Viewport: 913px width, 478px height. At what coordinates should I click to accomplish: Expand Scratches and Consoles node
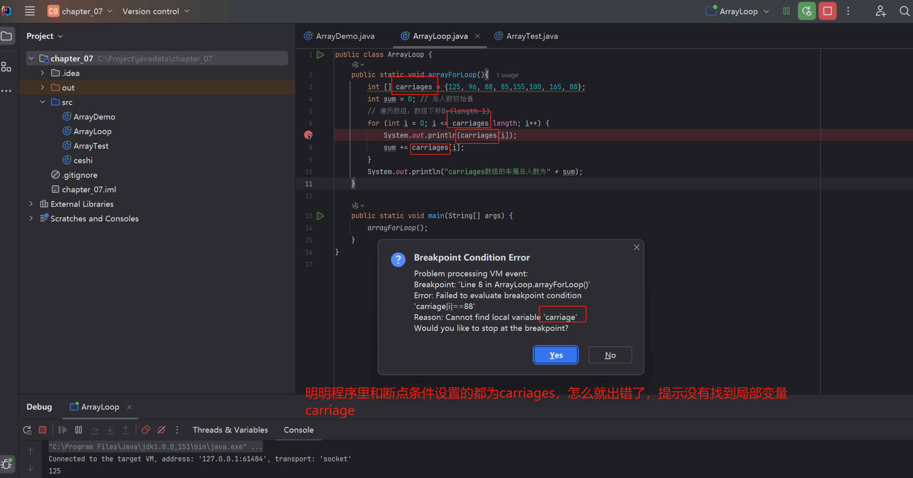tap(31, 218)
